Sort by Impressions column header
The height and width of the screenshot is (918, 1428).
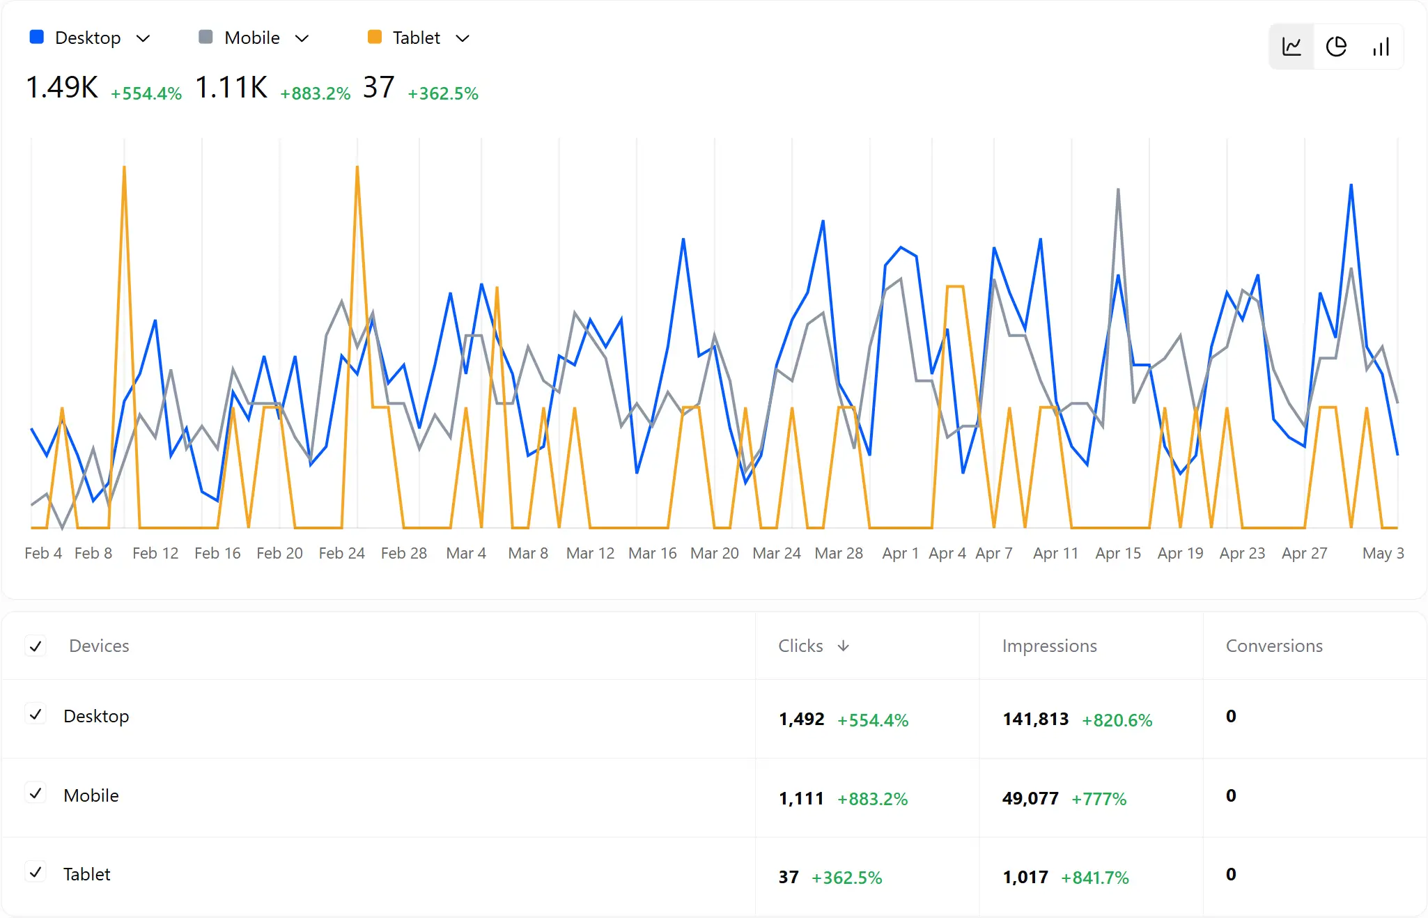[x=1049, y=646]
